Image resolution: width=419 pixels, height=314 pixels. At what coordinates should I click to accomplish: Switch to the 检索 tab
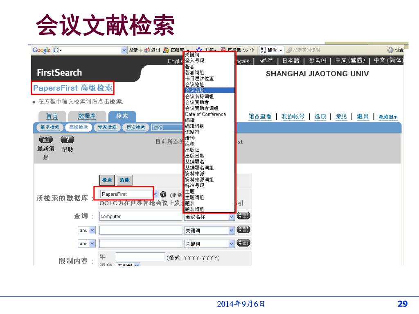coord(122,116)
